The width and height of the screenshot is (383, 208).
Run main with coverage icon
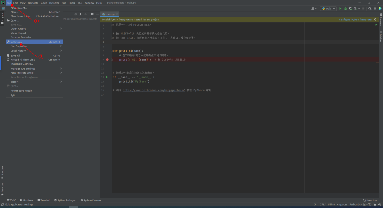(x=351, y=9)
